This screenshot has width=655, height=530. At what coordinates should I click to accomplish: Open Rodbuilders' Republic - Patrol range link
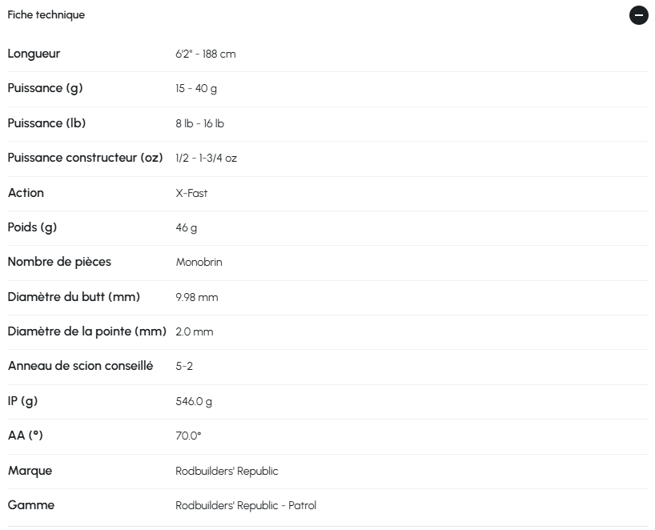point(246,506)
